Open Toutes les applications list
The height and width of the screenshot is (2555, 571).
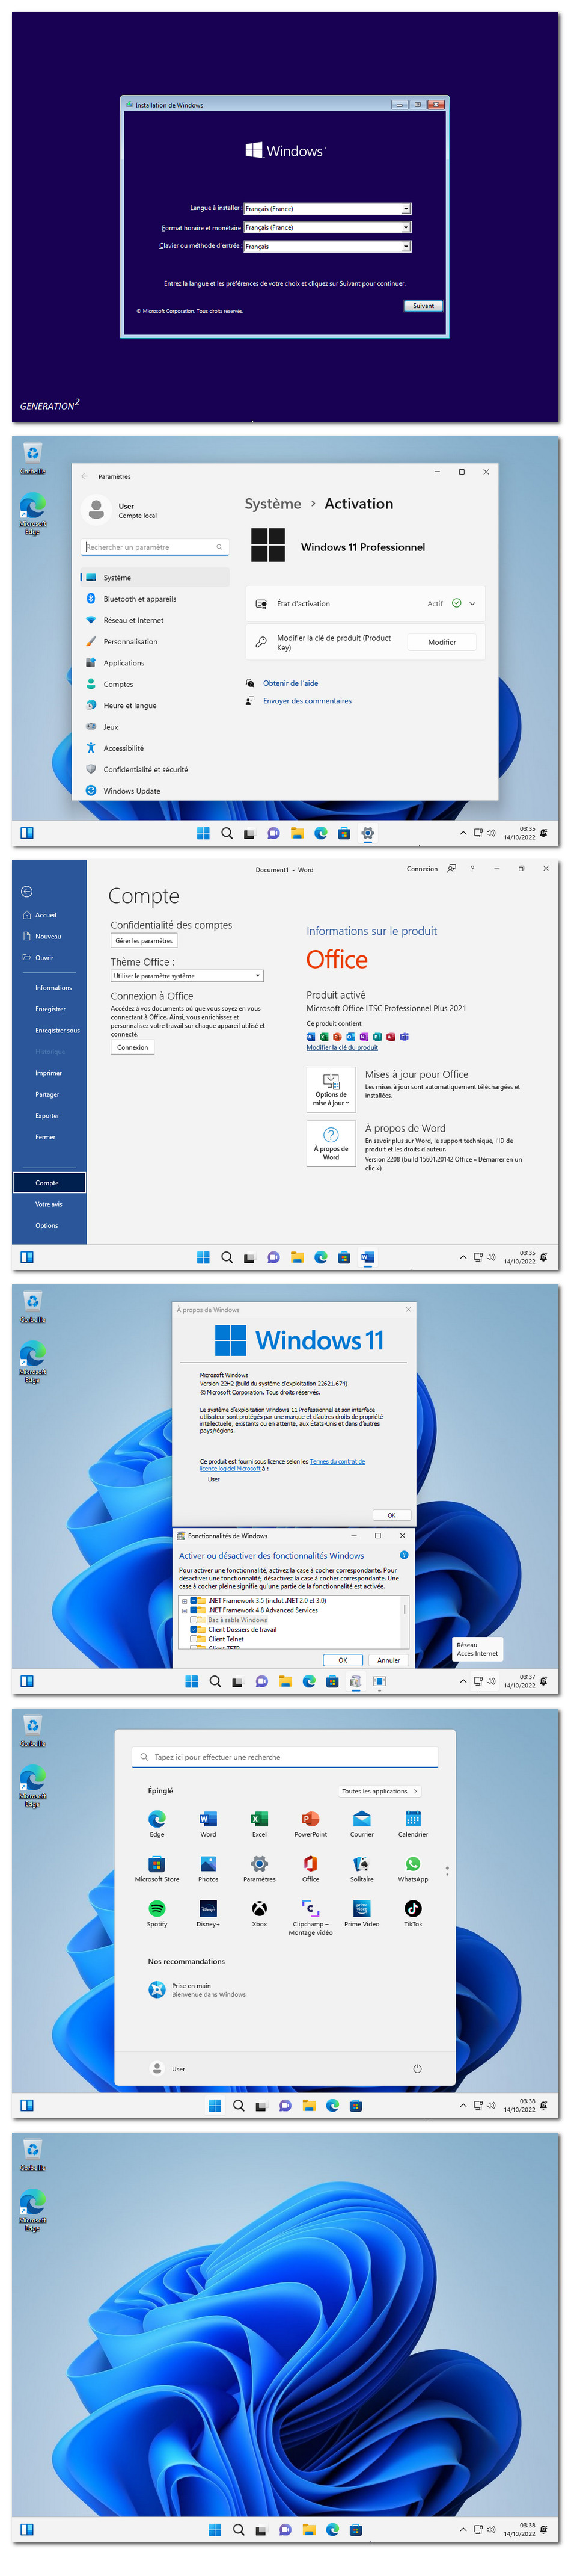(x=380, y=1792)
